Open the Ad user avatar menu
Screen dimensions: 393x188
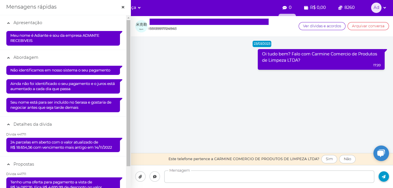(376, 8)
